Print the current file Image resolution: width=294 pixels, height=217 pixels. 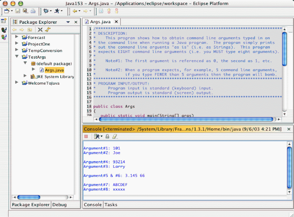click(x=32, y=11)
